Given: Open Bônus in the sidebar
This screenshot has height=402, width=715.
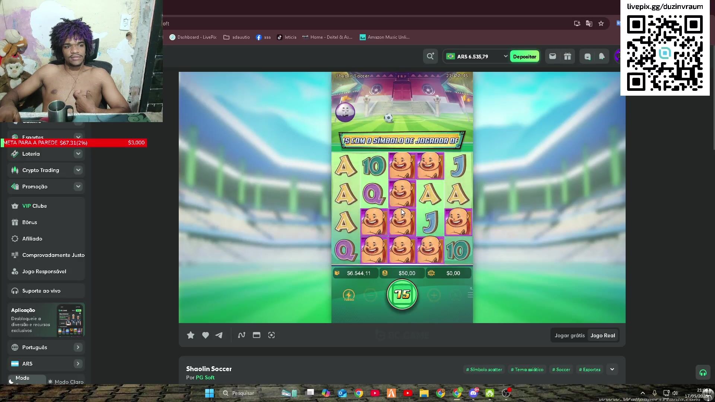Looking at the screenshot, I should (x=46, y=222).
